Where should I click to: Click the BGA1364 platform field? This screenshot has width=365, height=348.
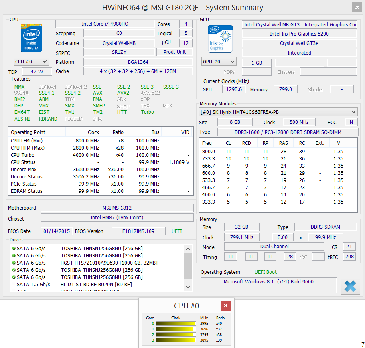point(138,62)
